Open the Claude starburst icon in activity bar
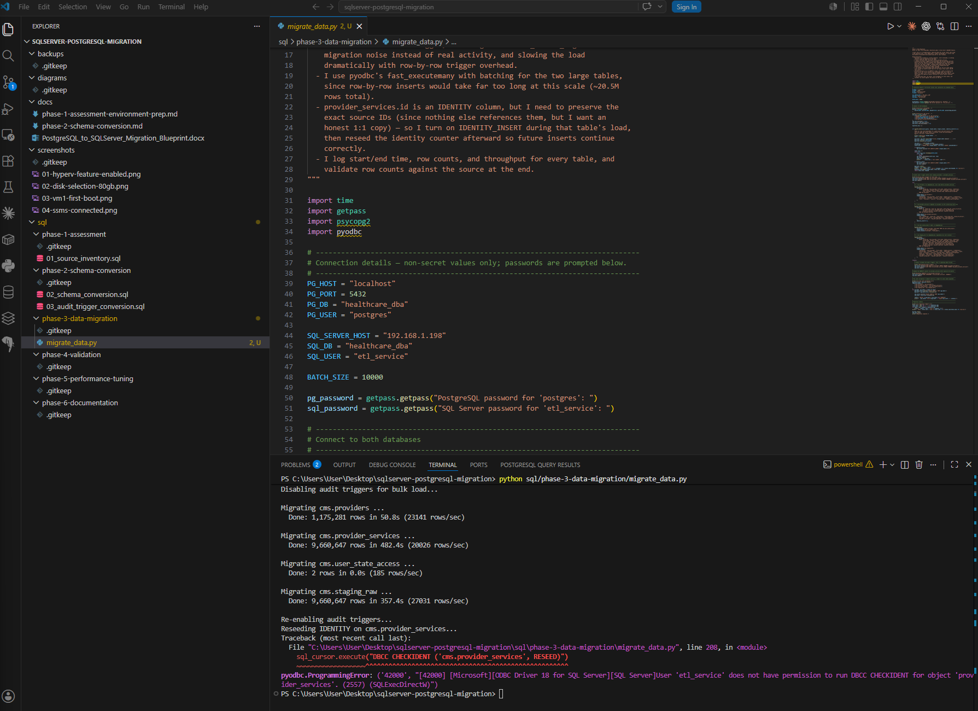The image size is (978, 711). point(8,213)
